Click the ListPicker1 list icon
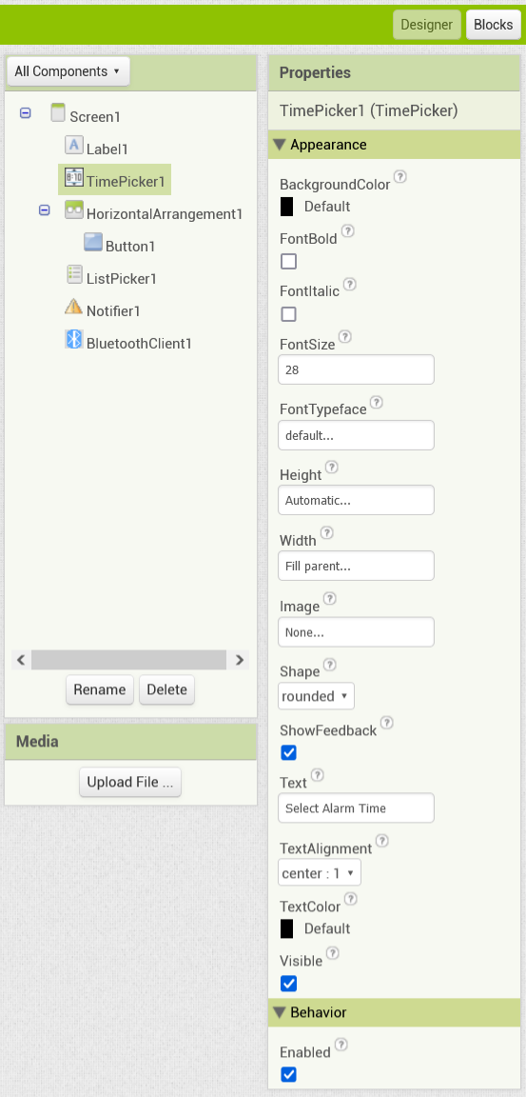Image resolution: width=526 pixels, height=1097 pixels. point(74,274)
